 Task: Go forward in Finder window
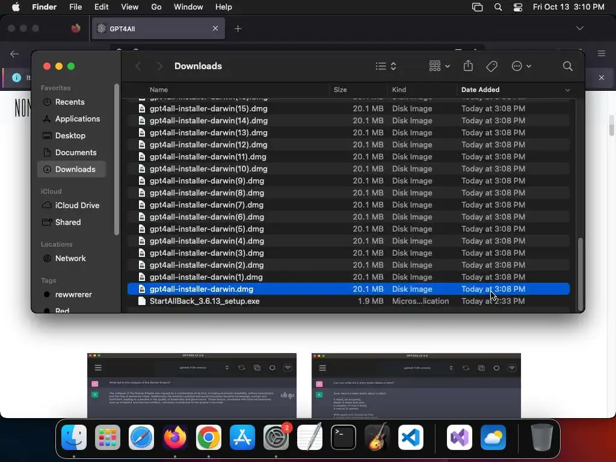coord(159,66)
